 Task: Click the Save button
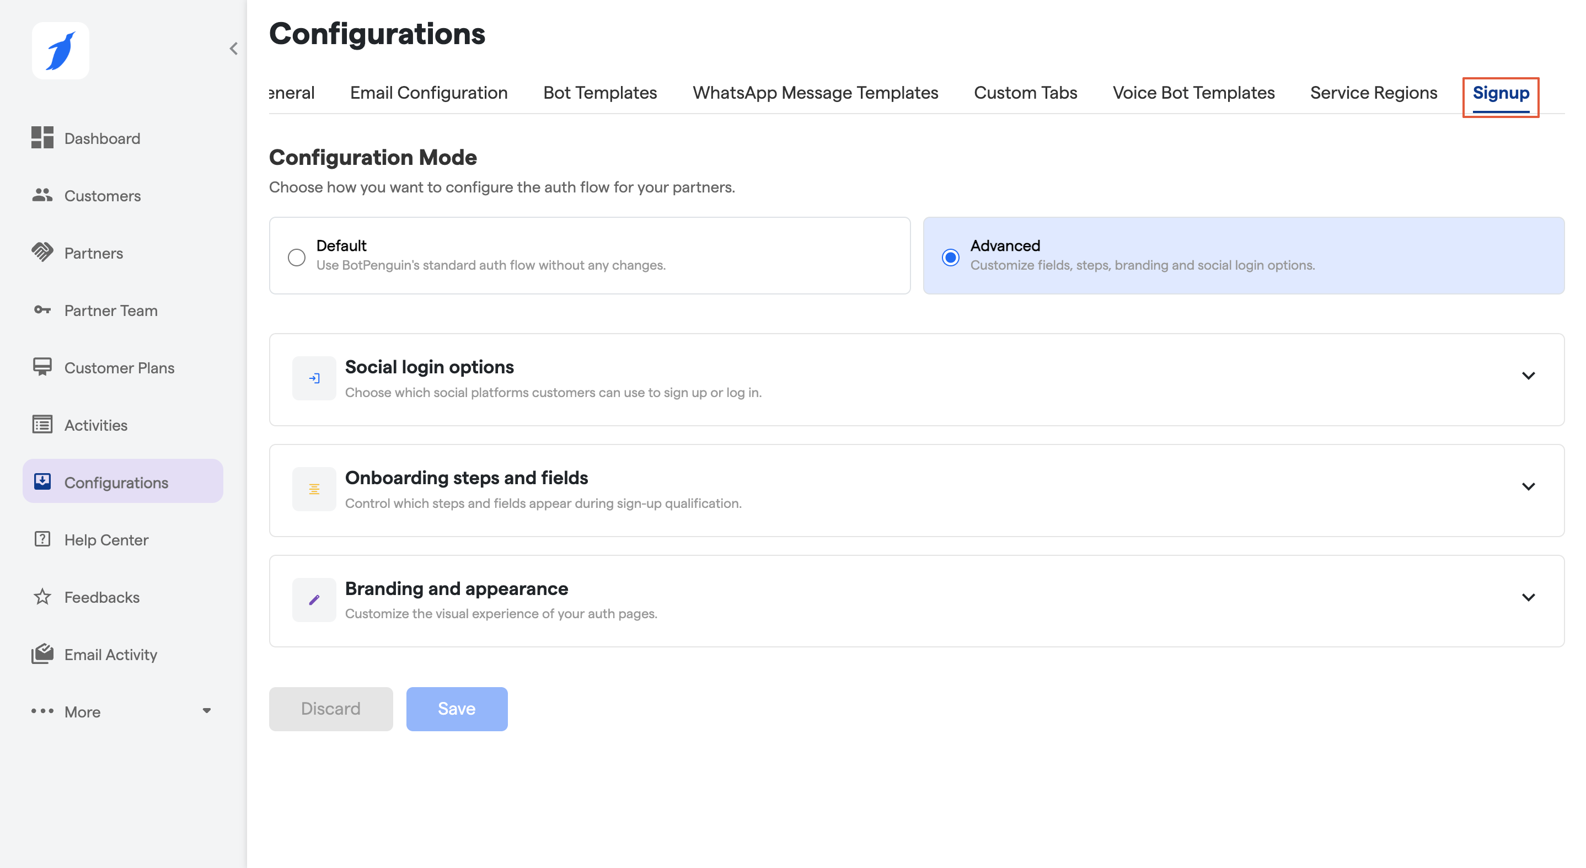(457, 709)
